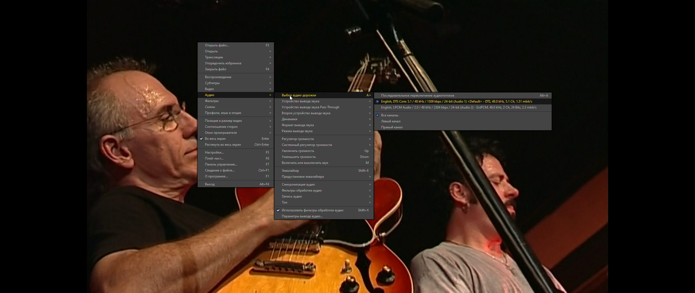
Task: Select "Правый канал" channel output
Action: (392, 127)
